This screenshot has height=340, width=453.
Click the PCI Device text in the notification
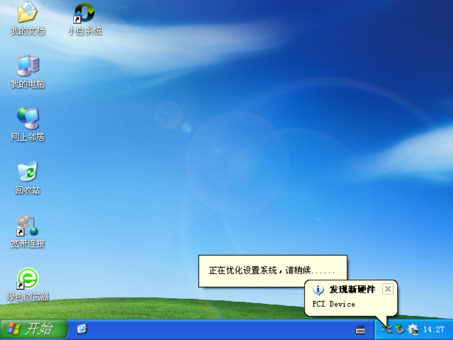click(334, 304)
